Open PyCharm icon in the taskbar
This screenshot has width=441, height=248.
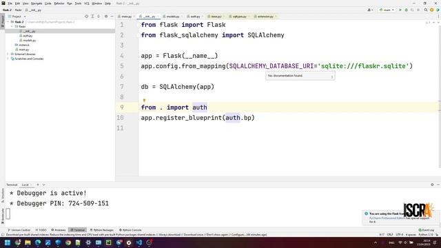(x=108, y=242)
